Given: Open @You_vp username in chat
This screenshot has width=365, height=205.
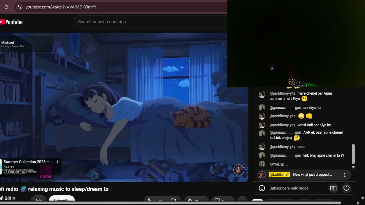Looking at the screenshot, I should click(x=277, y=164).
